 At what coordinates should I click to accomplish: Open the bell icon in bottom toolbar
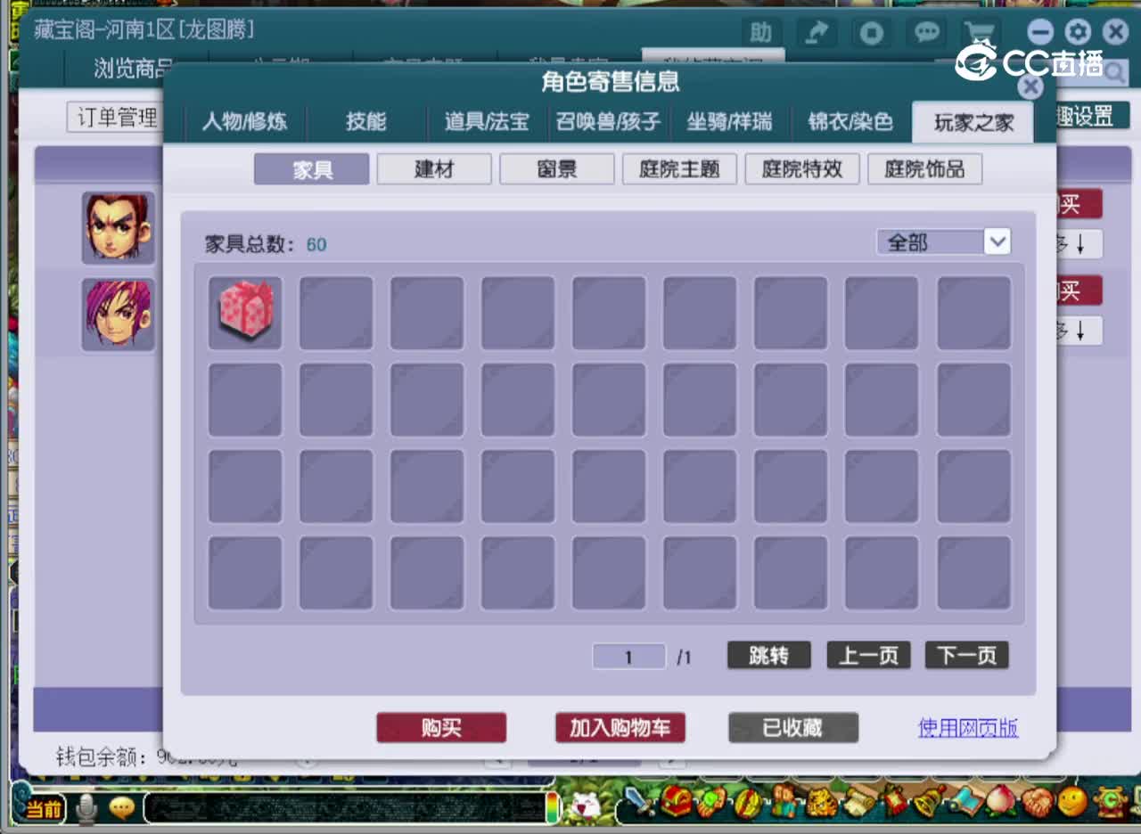click(927, 805)
